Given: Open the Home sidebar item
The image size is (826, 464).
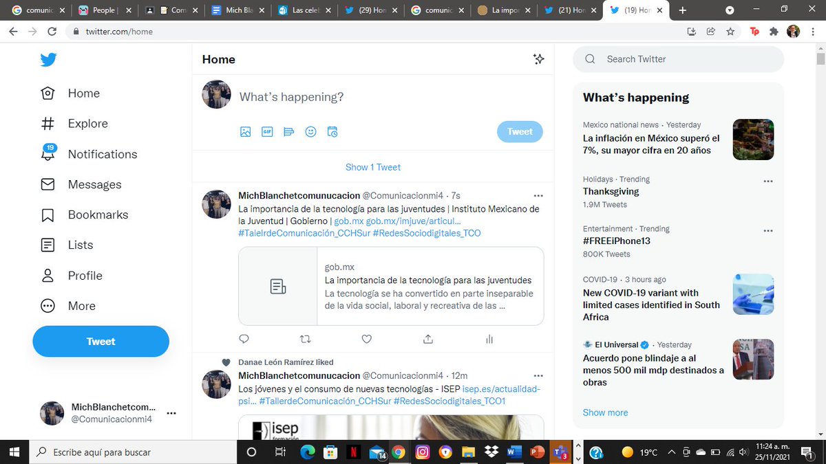Looking at the screenshot, I should click(x=70, y=93).
